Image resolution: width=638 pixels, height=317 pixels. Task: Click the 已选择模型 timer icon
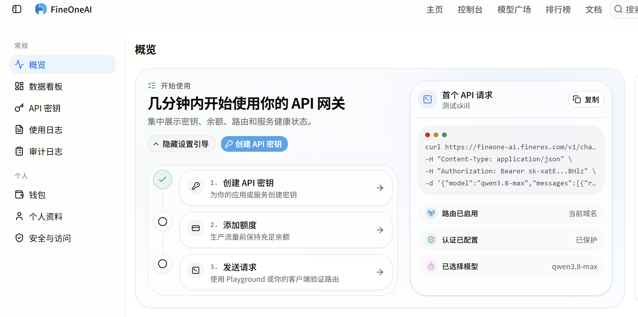[x=431, y=266]
